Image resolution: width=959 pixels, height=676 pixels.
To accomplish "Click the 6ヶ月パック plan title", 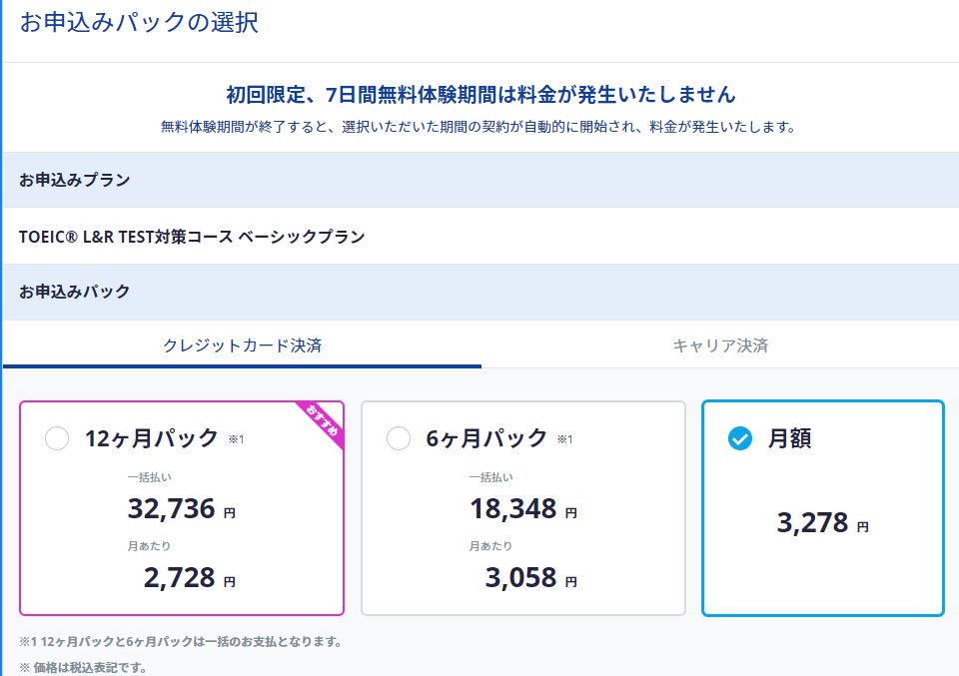I will pyautogui.click(x=487, y=438).
